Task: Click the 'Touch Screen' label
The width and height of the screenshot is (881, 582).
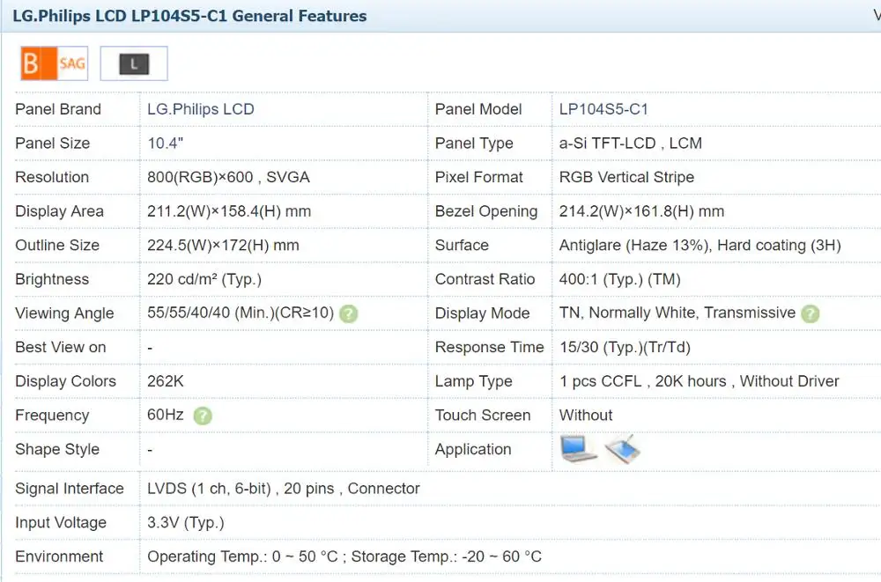Action: tap(482, 416)
